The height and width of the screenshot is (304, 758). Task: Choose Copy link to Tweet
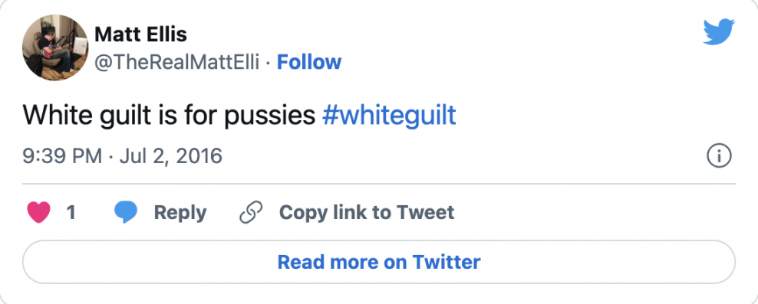(367, 212)
